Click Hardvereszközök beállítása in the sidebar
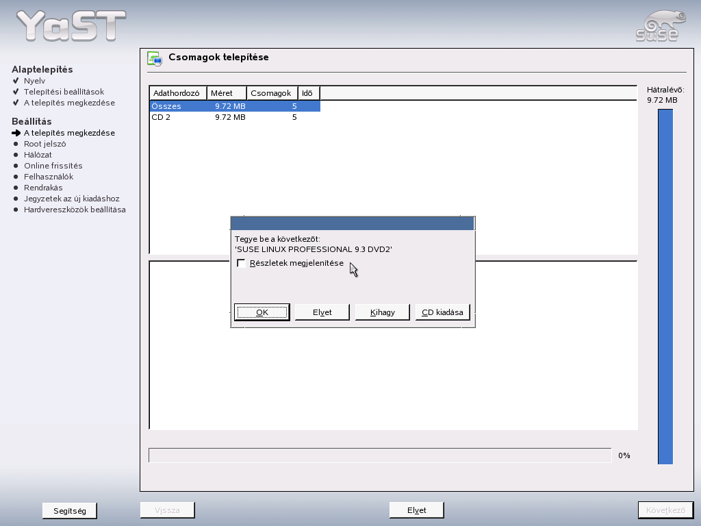The image size is (701, 526). pyautogui.click(x=75, y=210)
